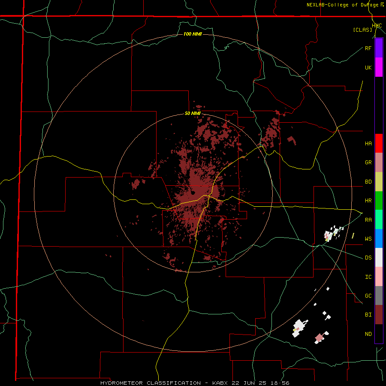
Task: Click the NEXLAB-College of DuPage text
Action: 343,5
